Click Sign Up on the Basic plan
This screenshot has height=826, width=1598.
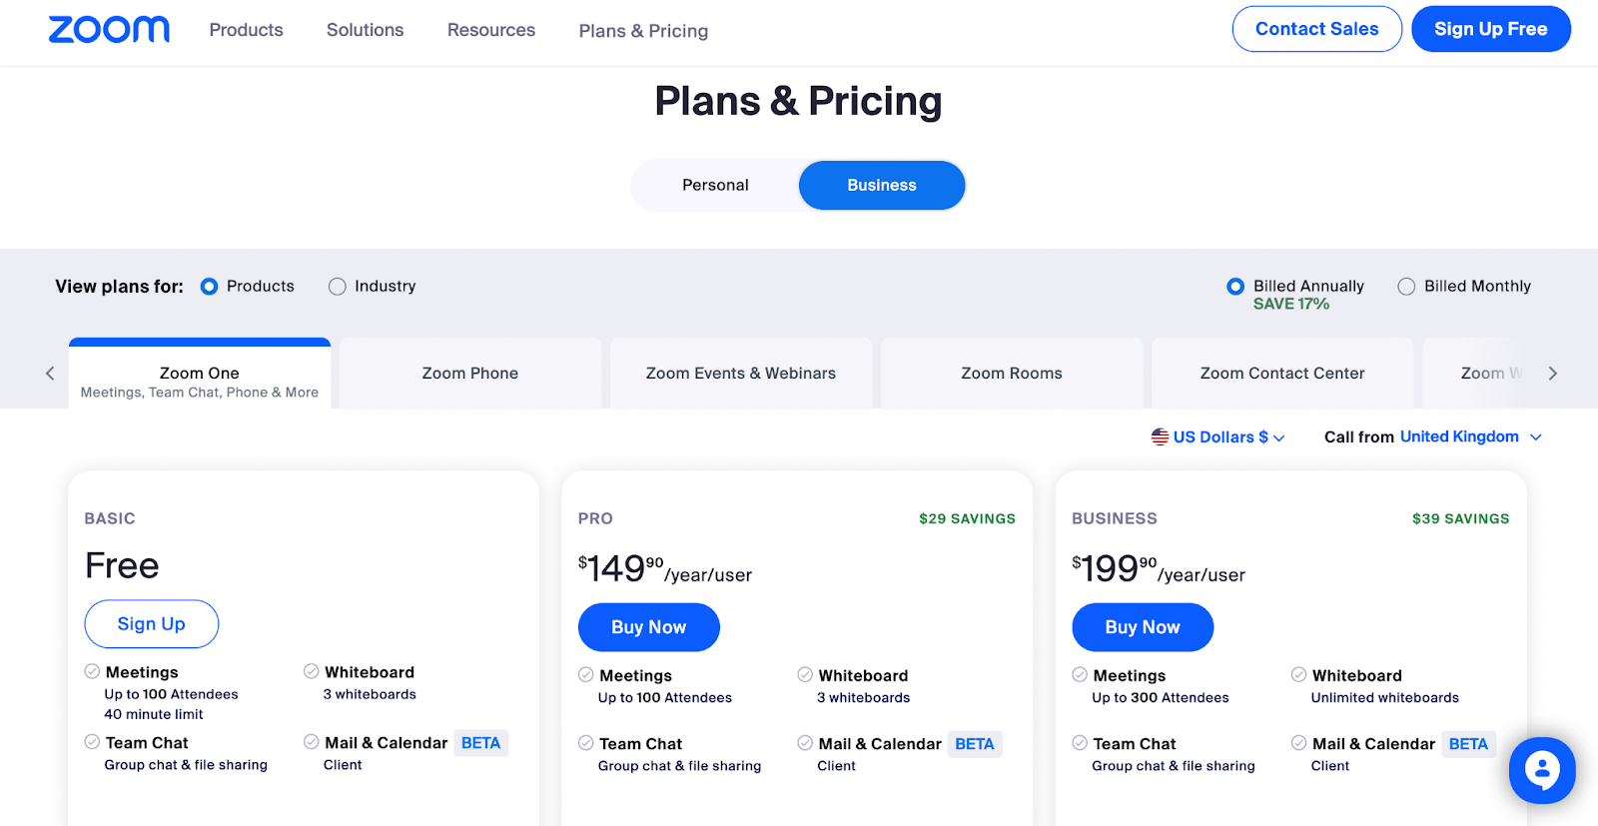click(151, 624)
